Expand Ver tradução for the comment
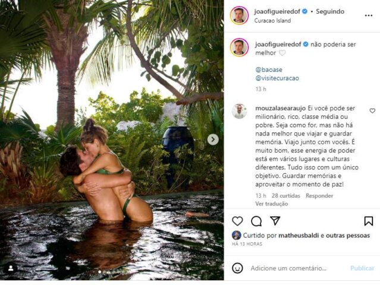 271,204
